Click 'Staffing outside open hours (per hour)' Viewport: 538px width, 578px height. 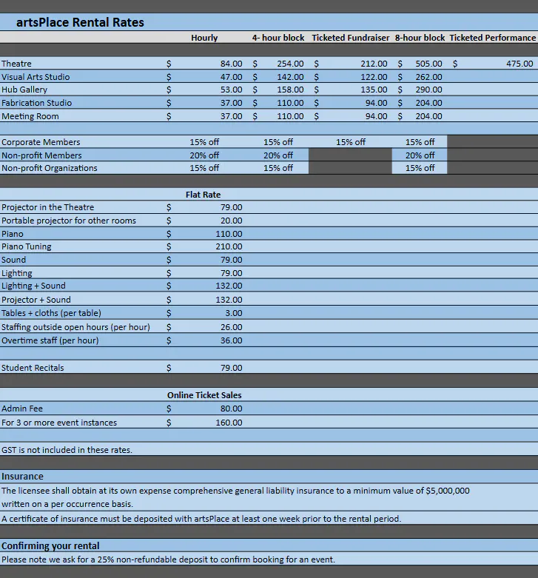[x=75, y=327]
